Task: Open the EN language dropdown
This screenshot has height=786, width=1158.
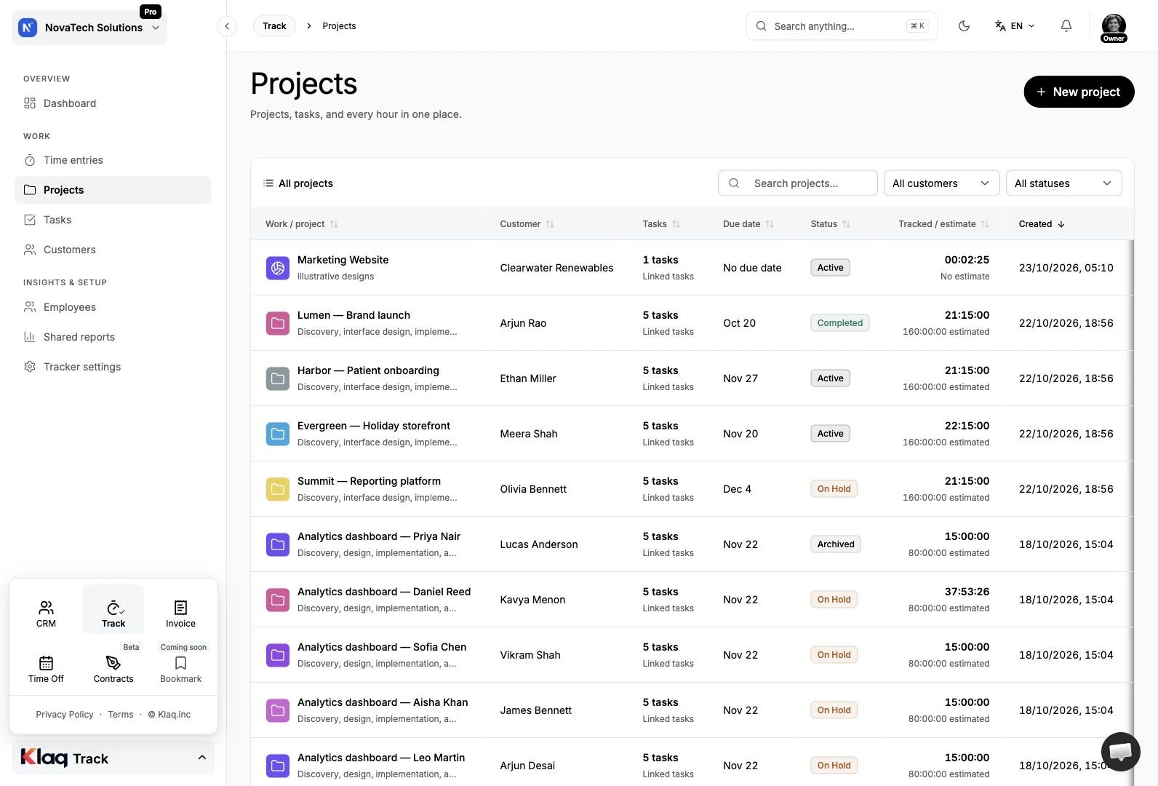Action: (1015, 26)
